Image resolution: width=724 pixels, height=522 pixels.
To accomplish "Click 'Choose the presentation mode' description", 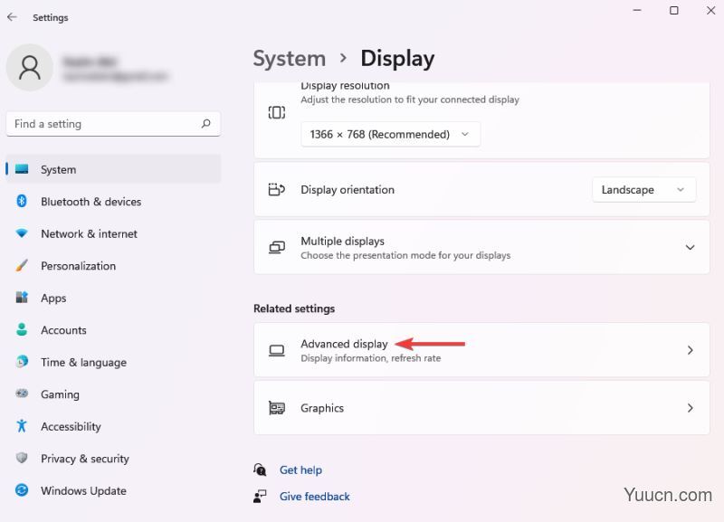I will [405, 255].
